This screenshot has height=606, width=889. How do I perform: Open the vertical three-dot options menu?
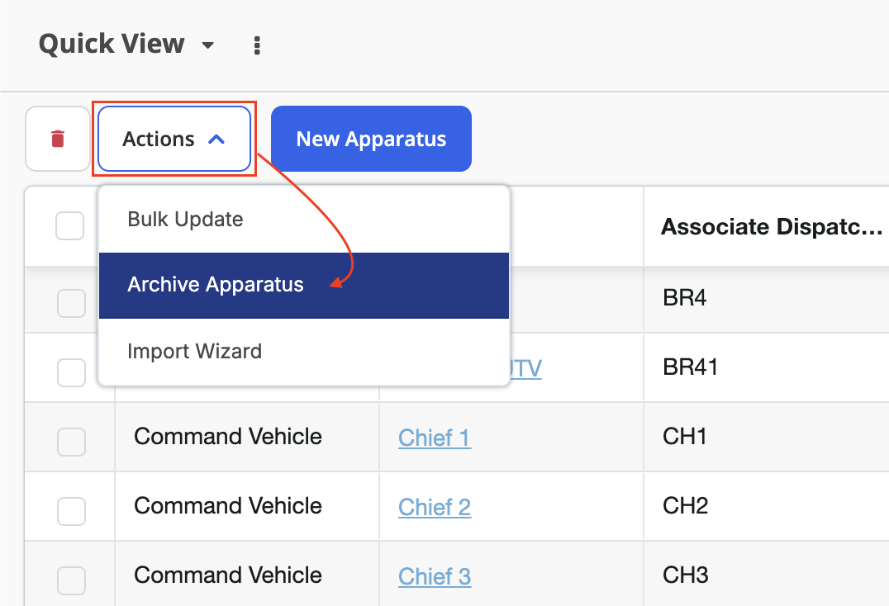[x=257, y=45]
